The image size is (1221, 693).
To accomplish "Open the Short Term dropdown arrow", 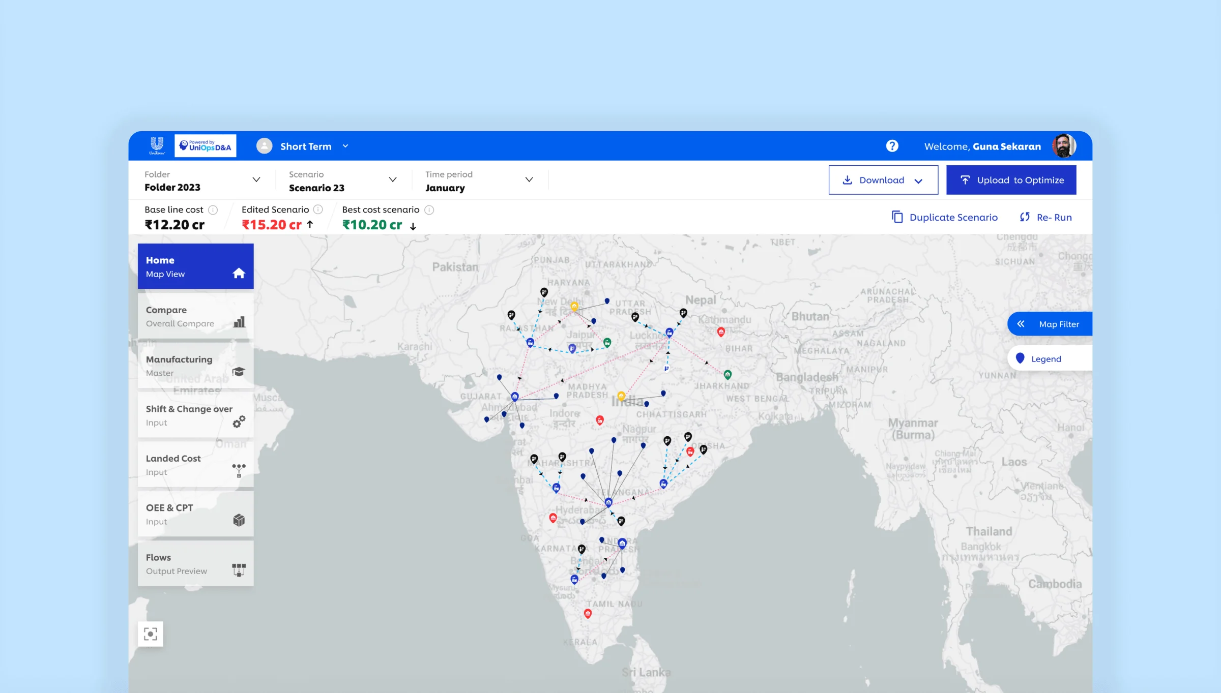I will (345, 146).
